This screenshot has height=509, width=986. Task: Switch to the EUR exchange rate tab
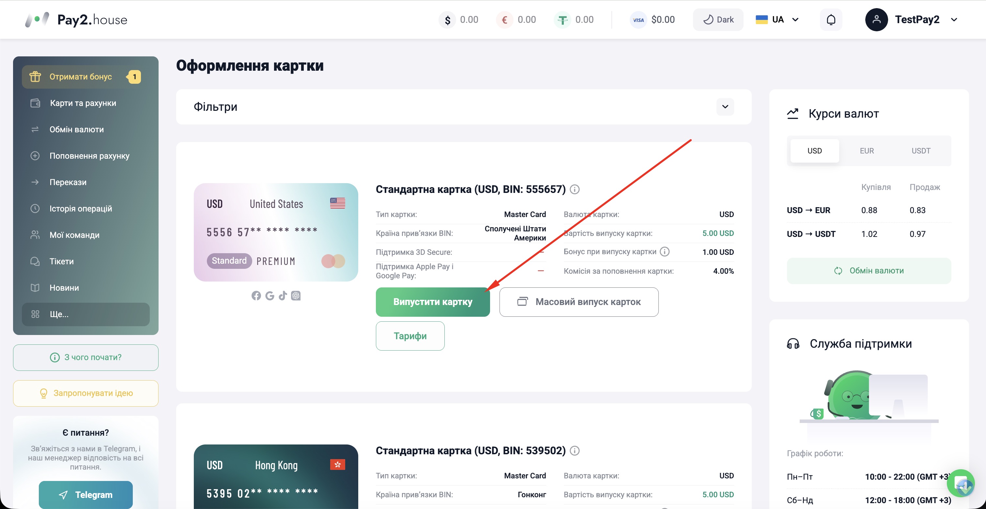[867, 151]
